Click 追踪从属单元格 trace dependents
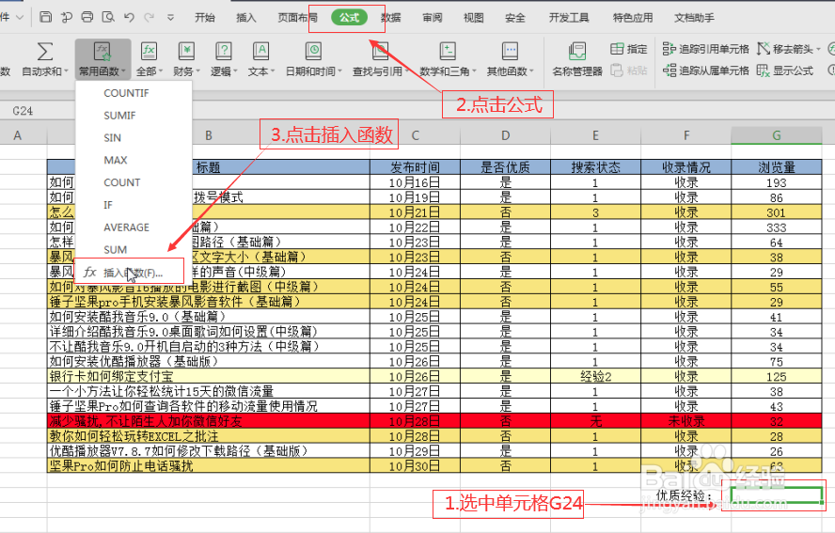The image size is (835, 533). (706, 71)
